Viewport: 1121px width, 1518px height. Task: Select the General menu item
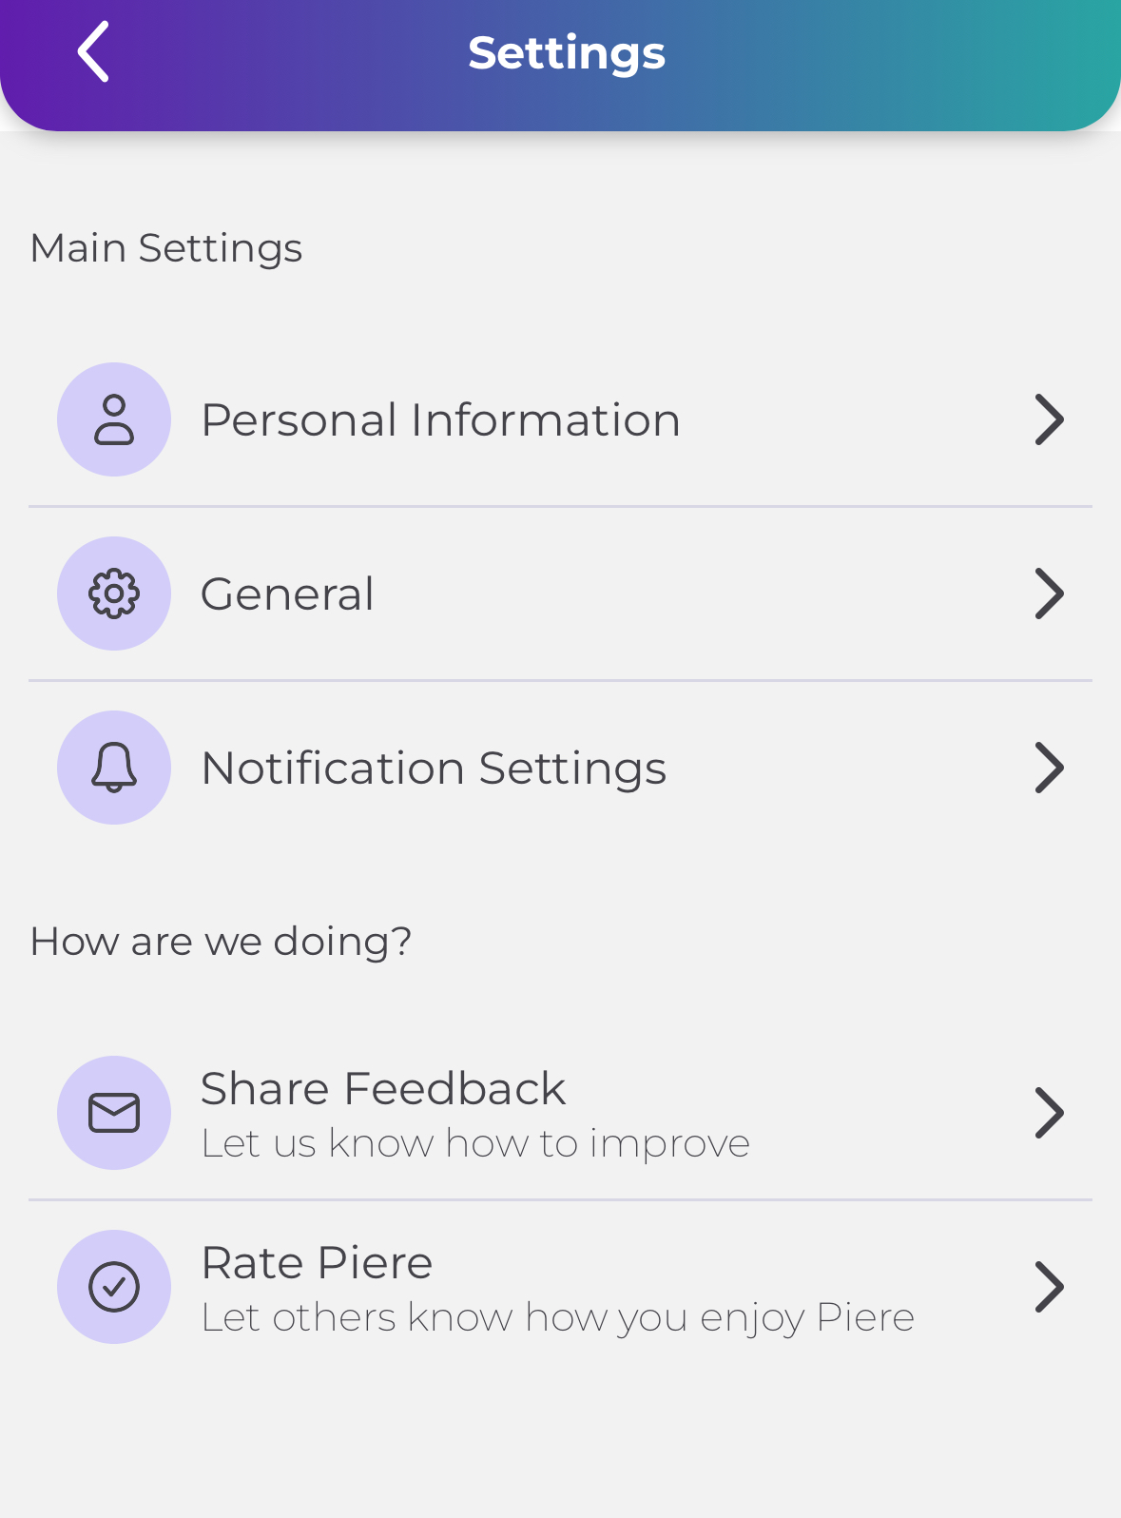(287, 594)
